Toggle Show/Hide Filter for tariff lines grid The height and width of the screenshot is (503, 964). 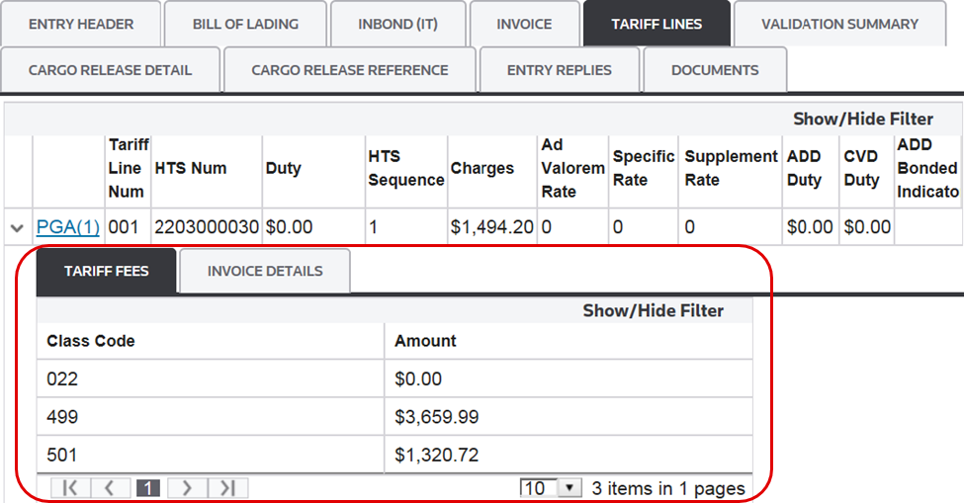[862, 119]
